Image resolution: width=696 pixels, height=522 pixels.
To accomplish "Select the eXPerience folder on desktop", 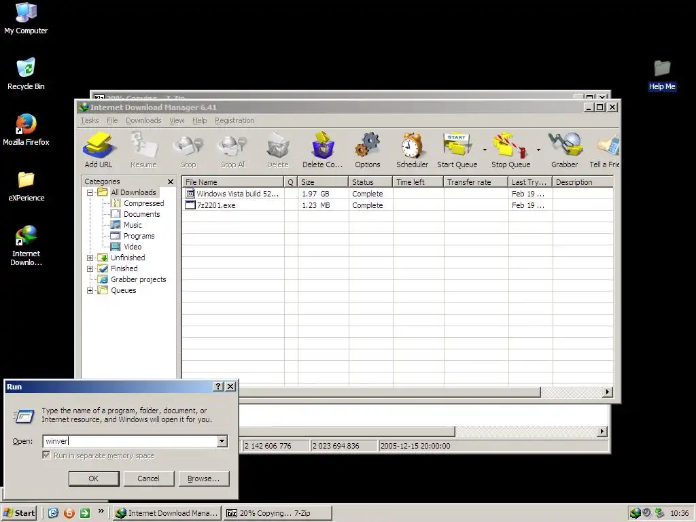I will tap(26, 186).
